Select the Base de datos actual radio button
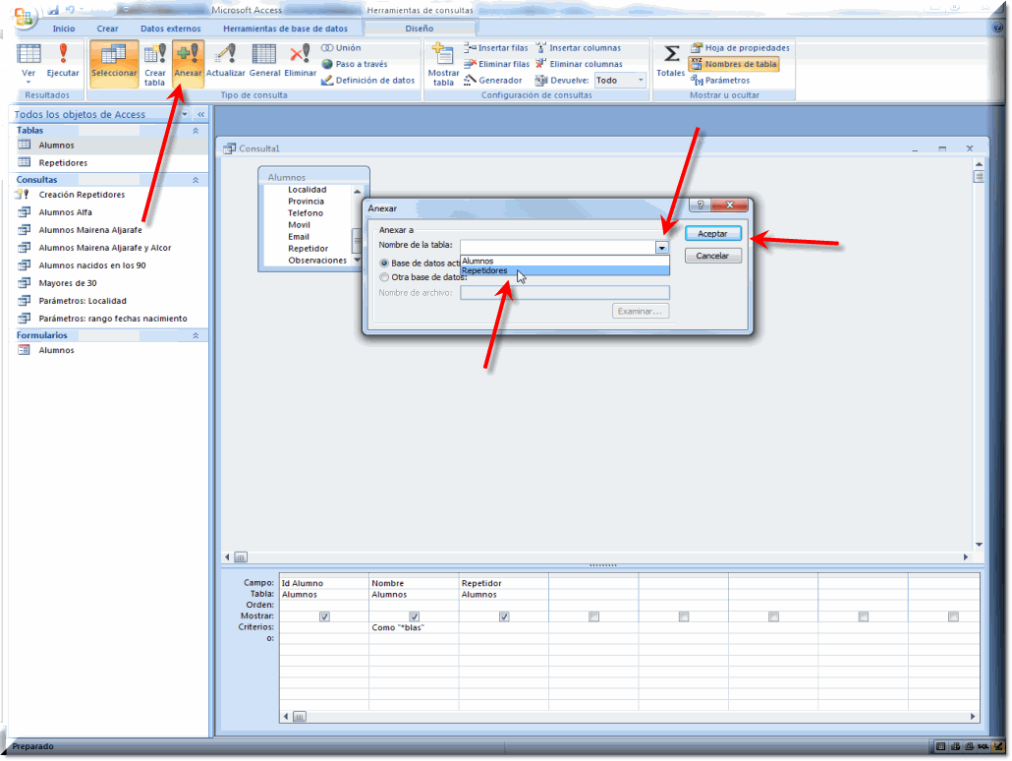 coord(385,263)
